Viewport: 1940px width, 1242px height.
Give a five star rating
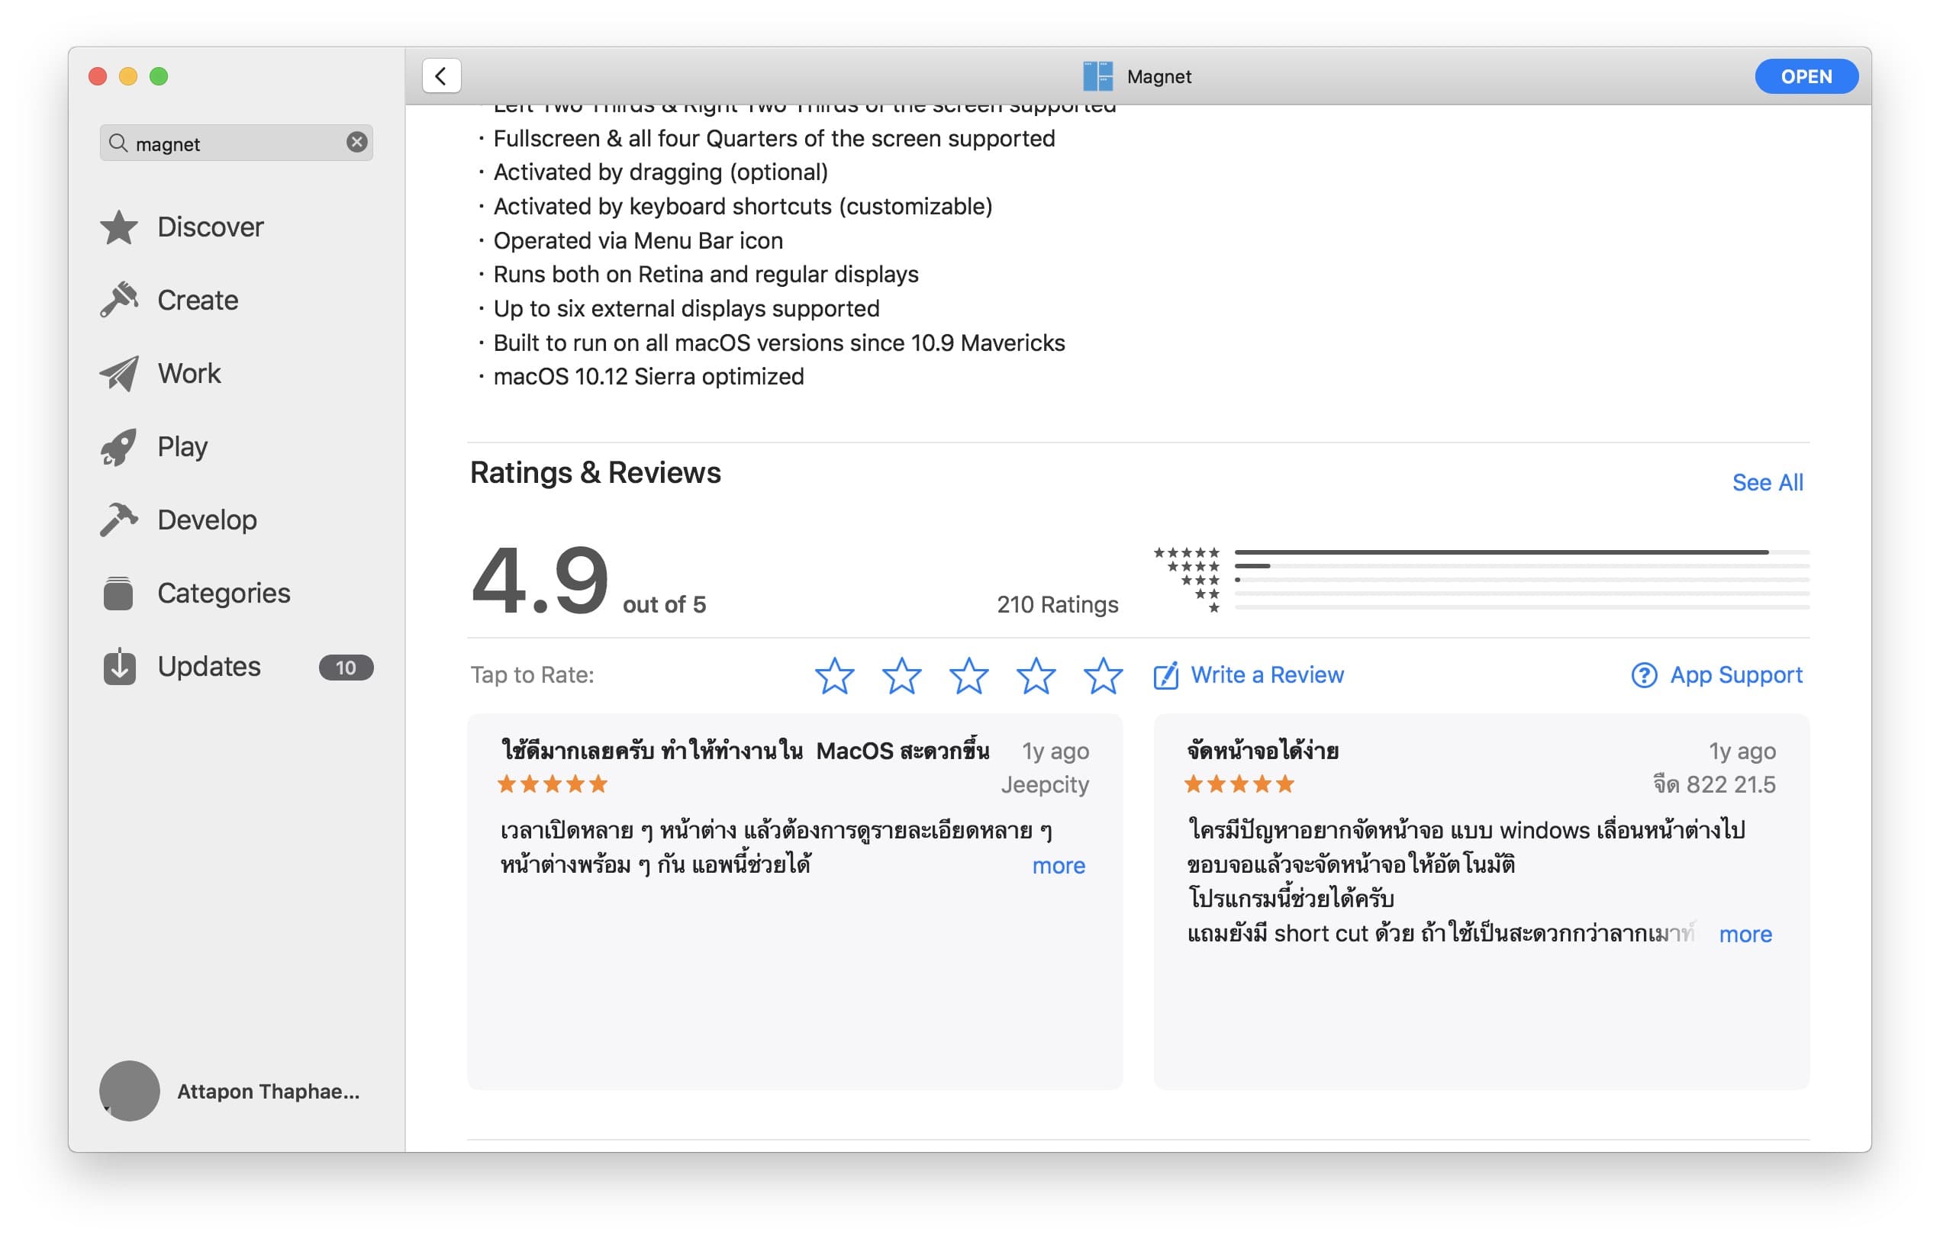[1102, 677]
